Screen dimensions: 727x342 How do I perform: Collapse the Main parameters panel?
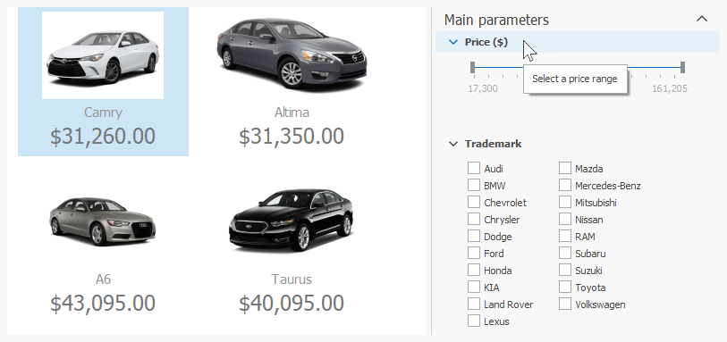(x=702, y=19)
